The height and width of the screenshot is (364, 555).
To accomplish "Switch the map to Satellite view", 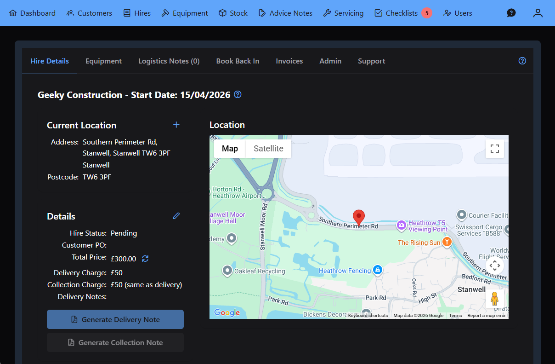I will point(268,148).
